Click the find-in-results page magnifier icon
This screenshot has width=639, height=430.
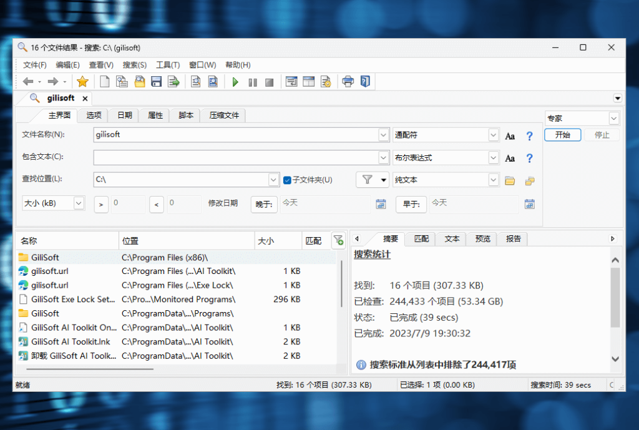195,82
